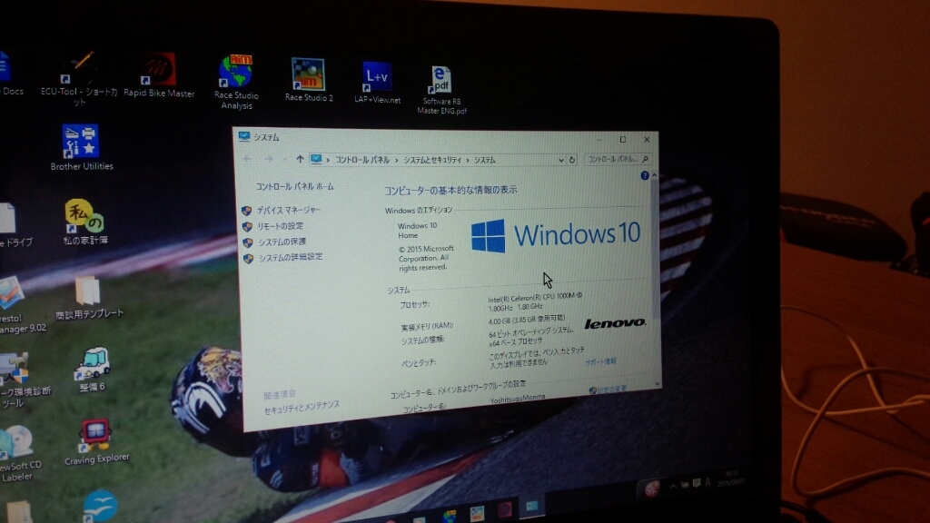The width and height of the screenshot is (930, 523).
Task: Open Brother Utilities desktop icon
Action: 81,148
